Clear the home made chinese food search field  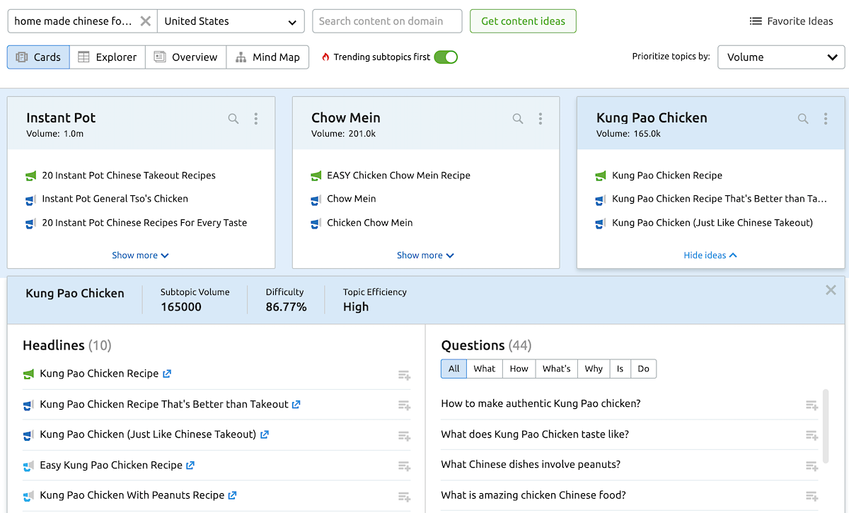[145, 21]
